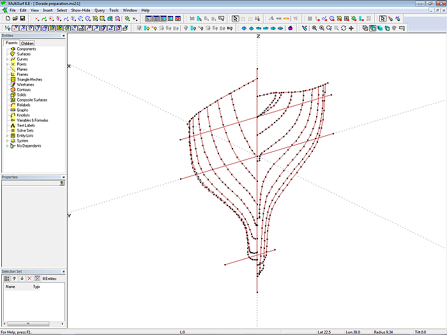
Task: Select Composite Surfaces in the tree
Action: click(31, 100)
